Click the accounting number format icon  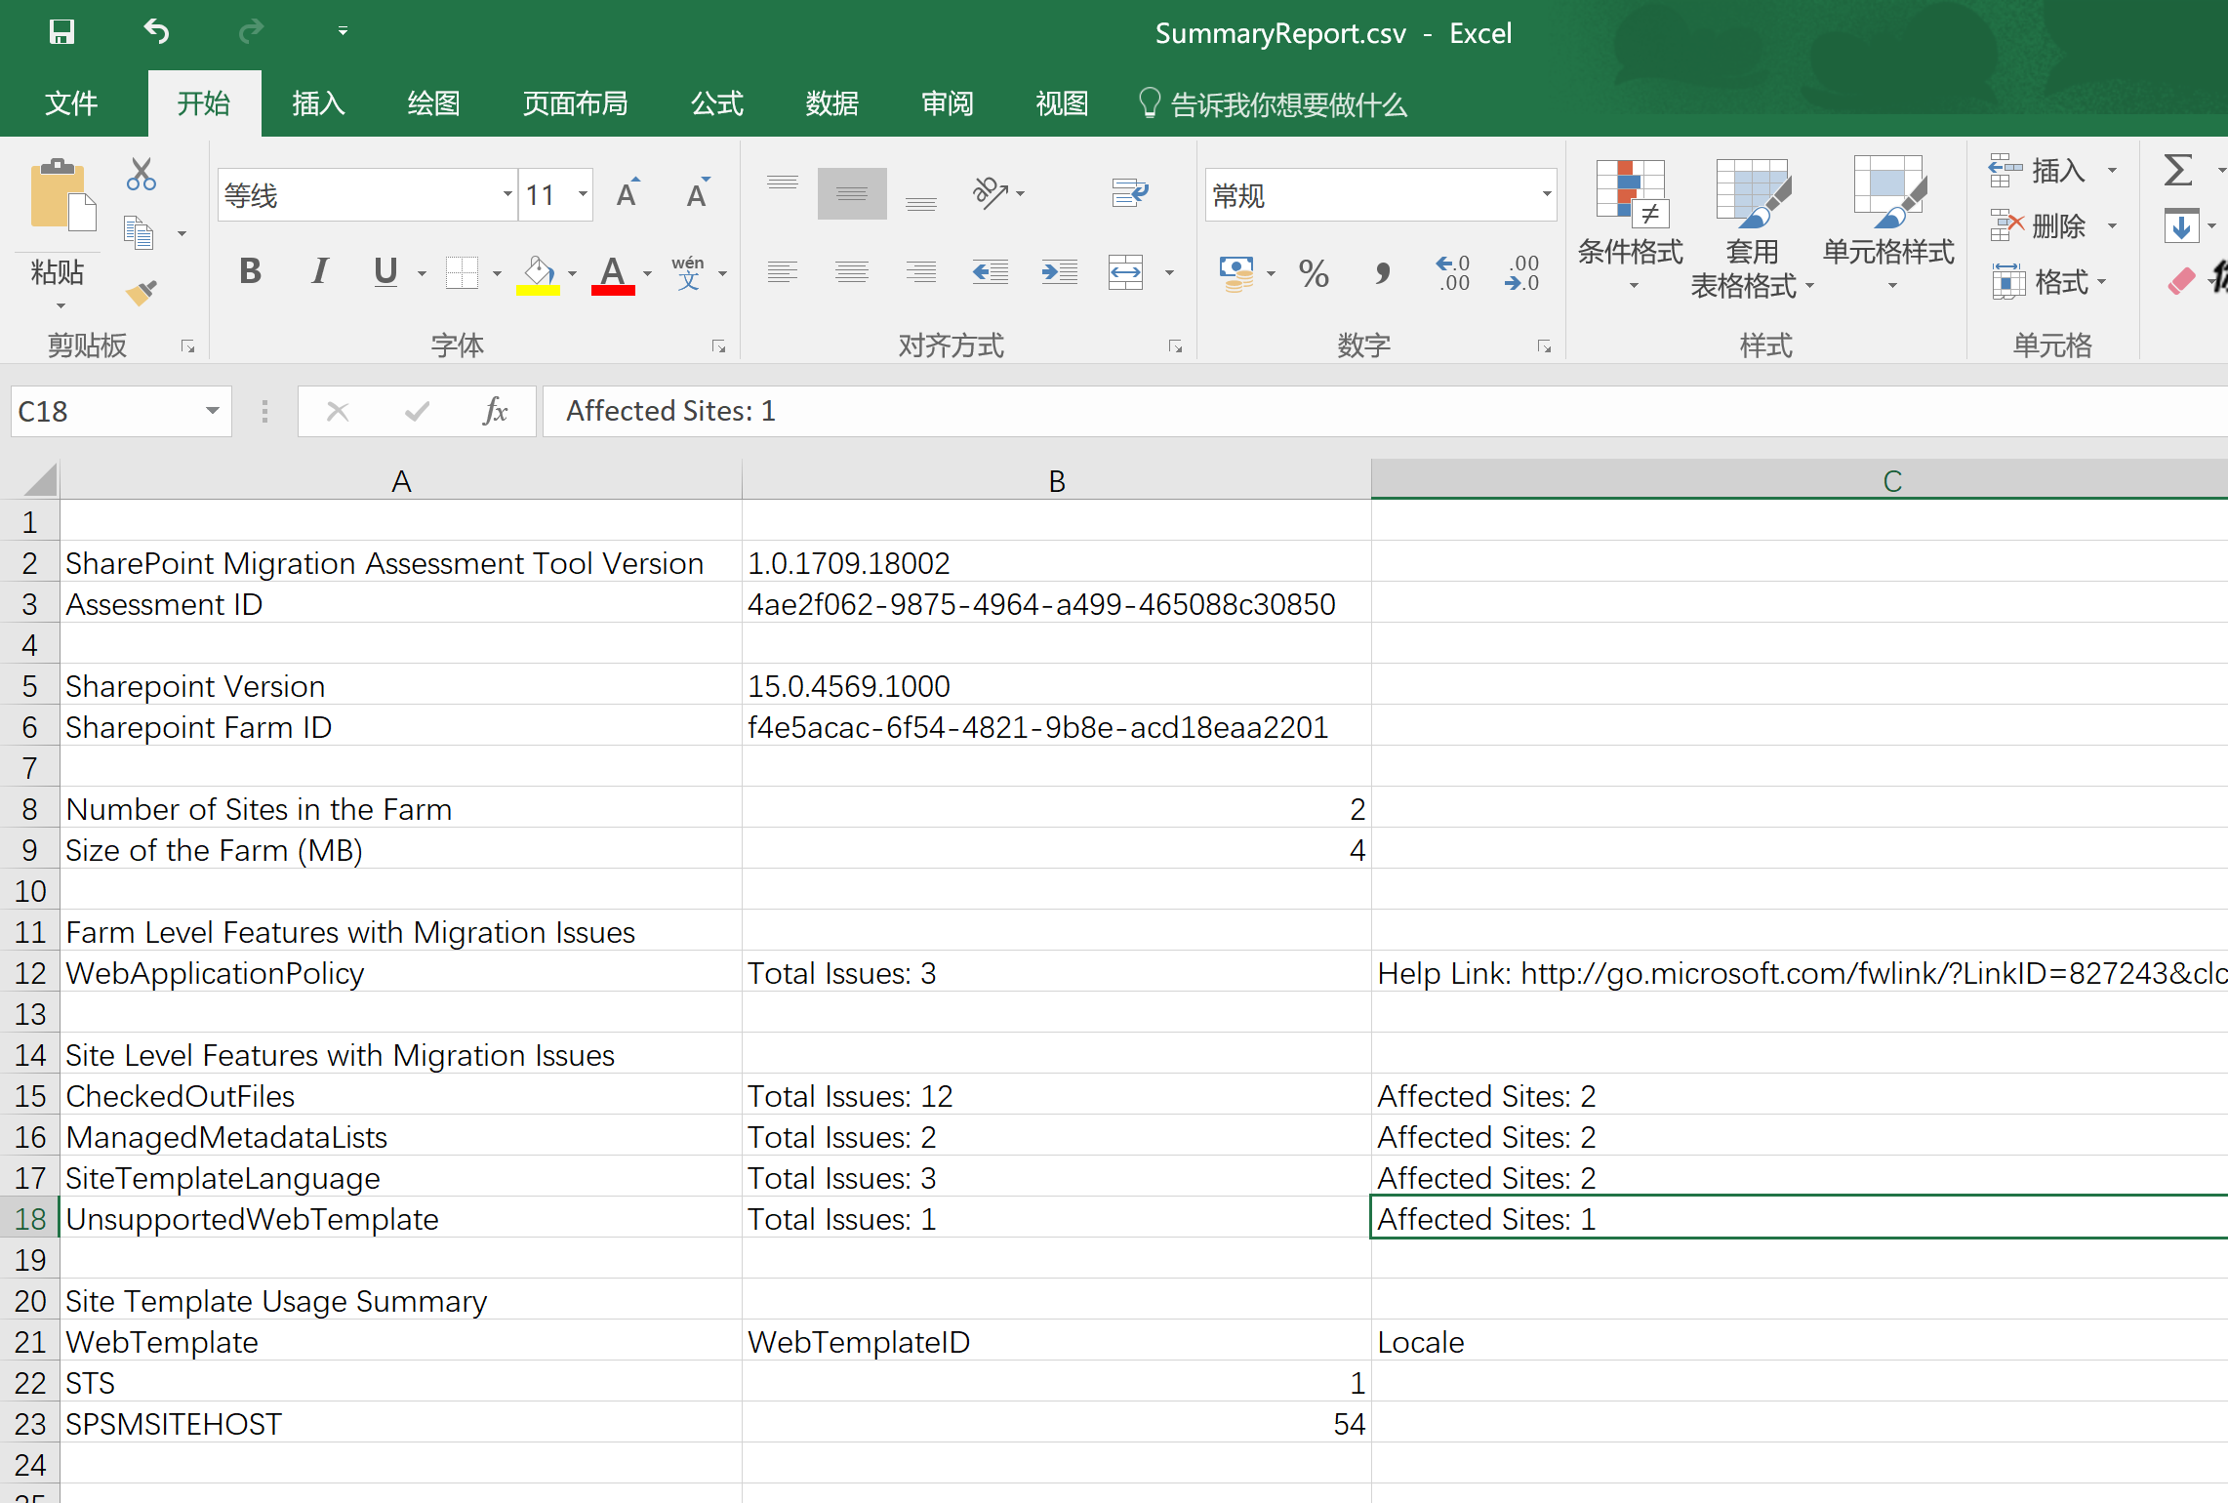pyautogui.click(x=1236, y=273)
